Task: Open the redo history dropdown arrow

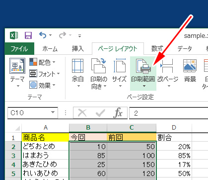Action: [70, 35]
